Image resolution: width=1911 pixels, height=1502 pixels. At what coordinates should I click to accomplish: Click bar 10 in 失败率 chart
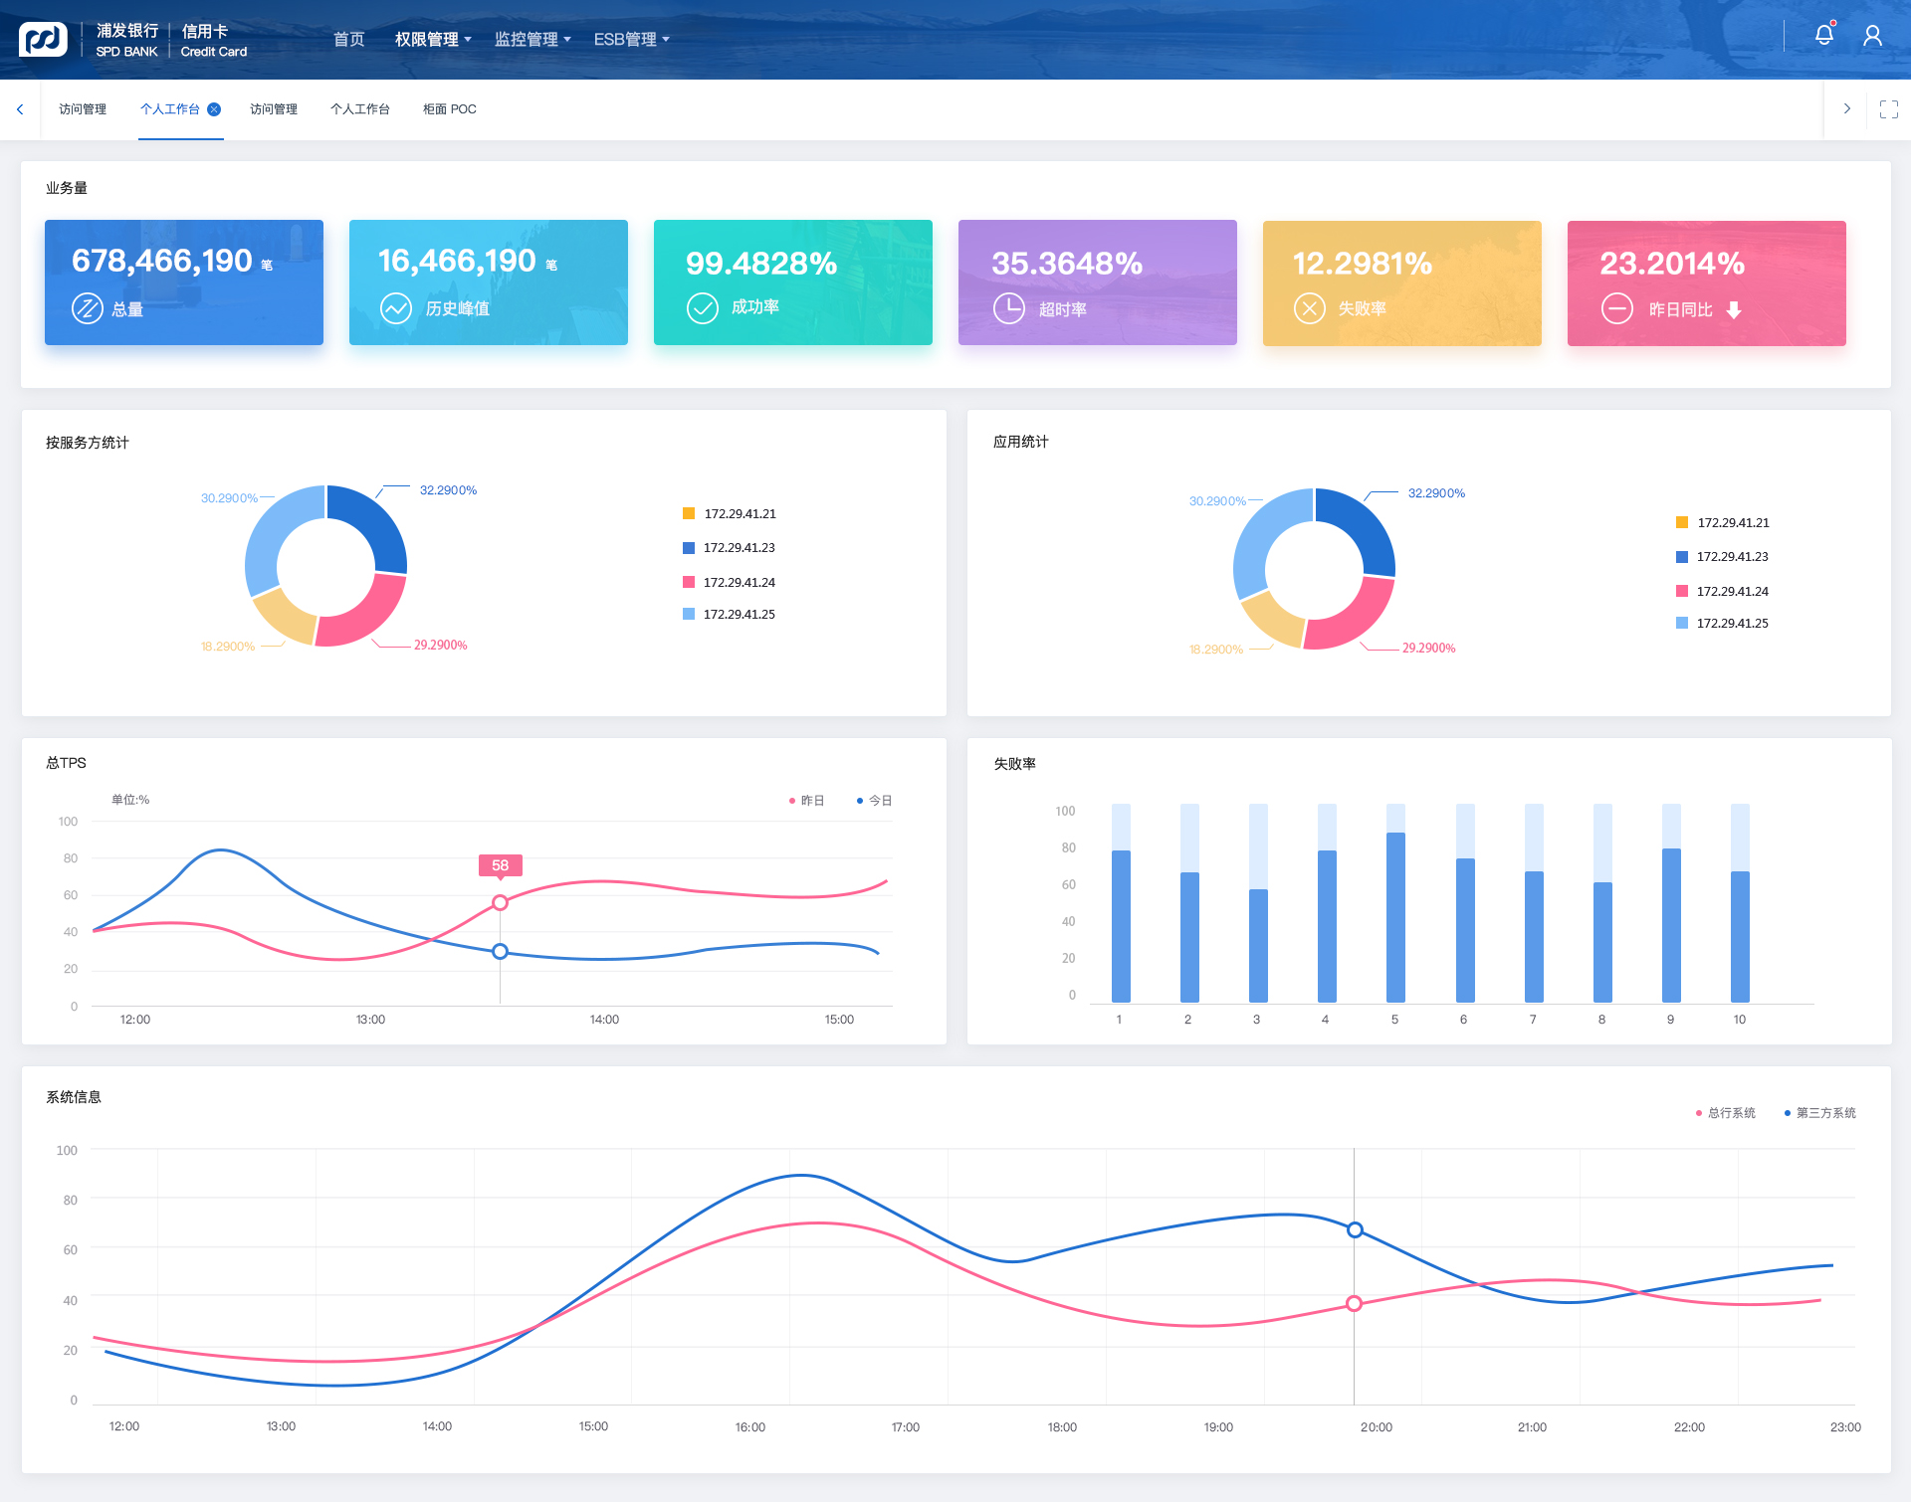[x=1740, y=936]
